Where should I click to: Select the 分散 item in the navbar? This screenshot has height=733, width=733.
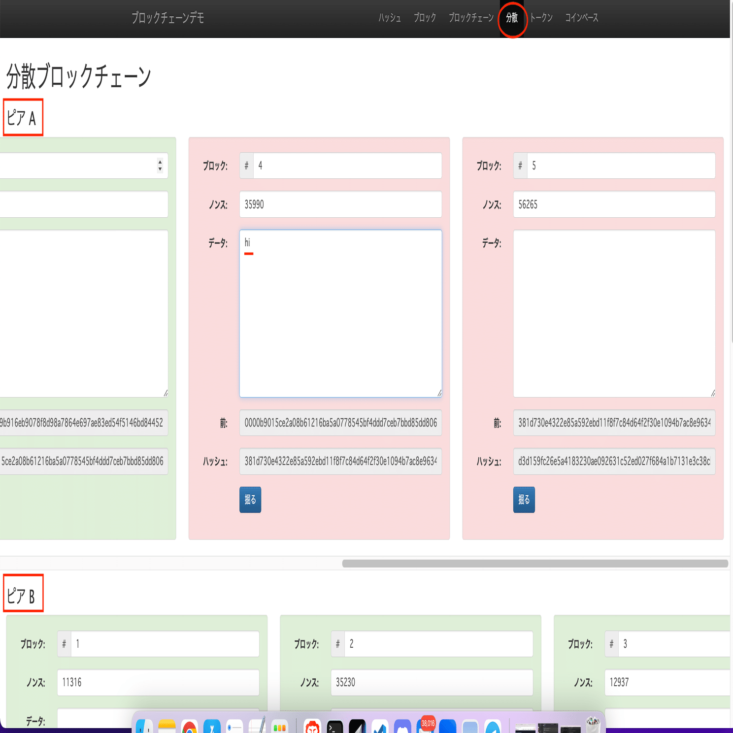tap(512, 18)
